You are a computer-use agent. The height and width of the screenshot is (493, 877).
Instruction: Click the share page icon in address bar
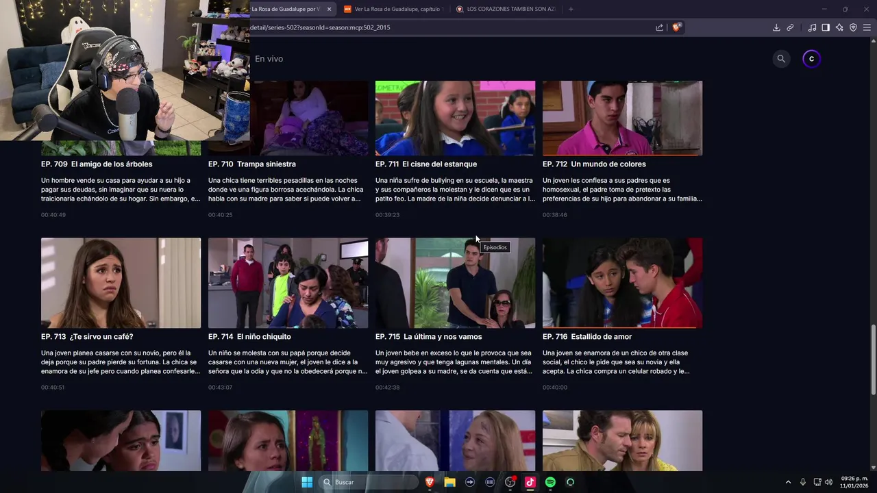[659, 27]
